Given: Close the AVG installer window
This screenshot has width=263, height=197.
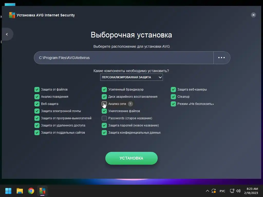Looking at the screenshot, I should (253, 15).
